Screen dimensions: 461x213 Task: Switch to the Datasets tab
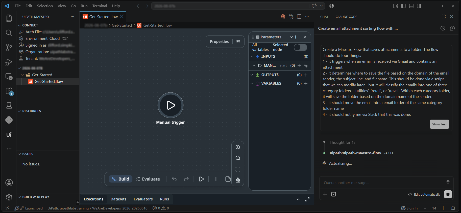[x=118, y=199]
